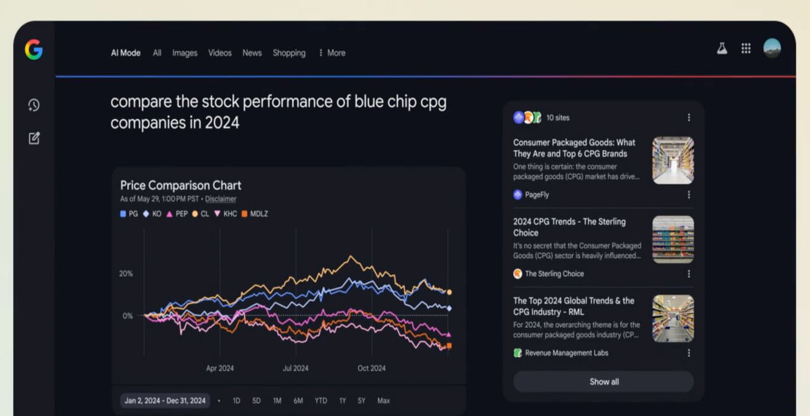Open the Jan 2, 2024 - Dec 31, 2024 date range selector
The height and width of the screenshot is (416, 810).
click(165, 401)
